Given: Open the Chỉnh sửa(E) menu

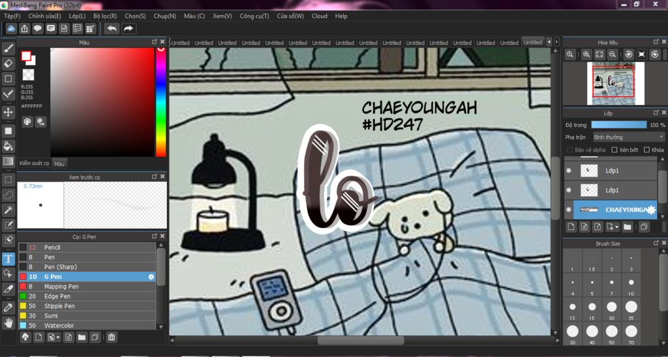Looking at the screenshot, I should coord(44,16).
